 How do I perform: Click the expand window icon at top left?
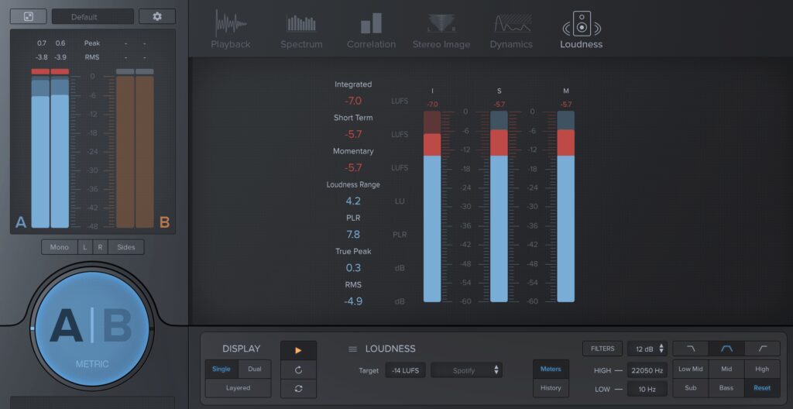pyautogui.click(x=28, y=16)
